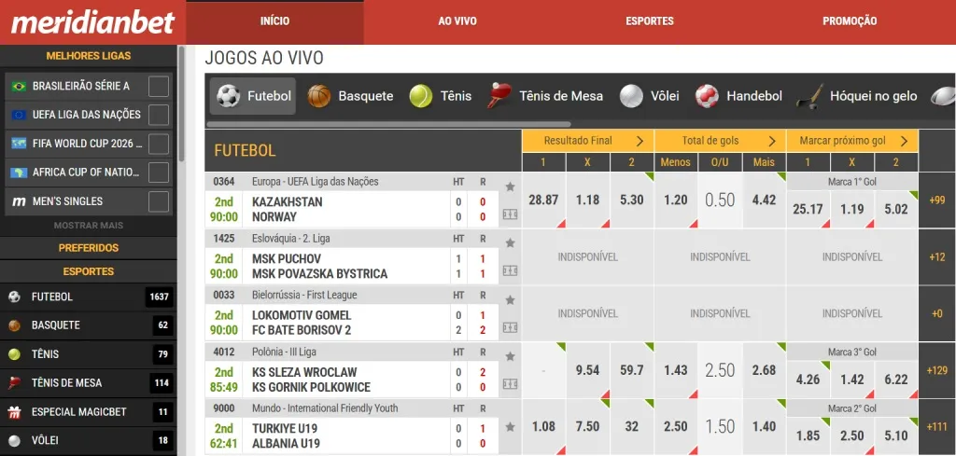Pick Norway win odds 5.30

point(632,200)
